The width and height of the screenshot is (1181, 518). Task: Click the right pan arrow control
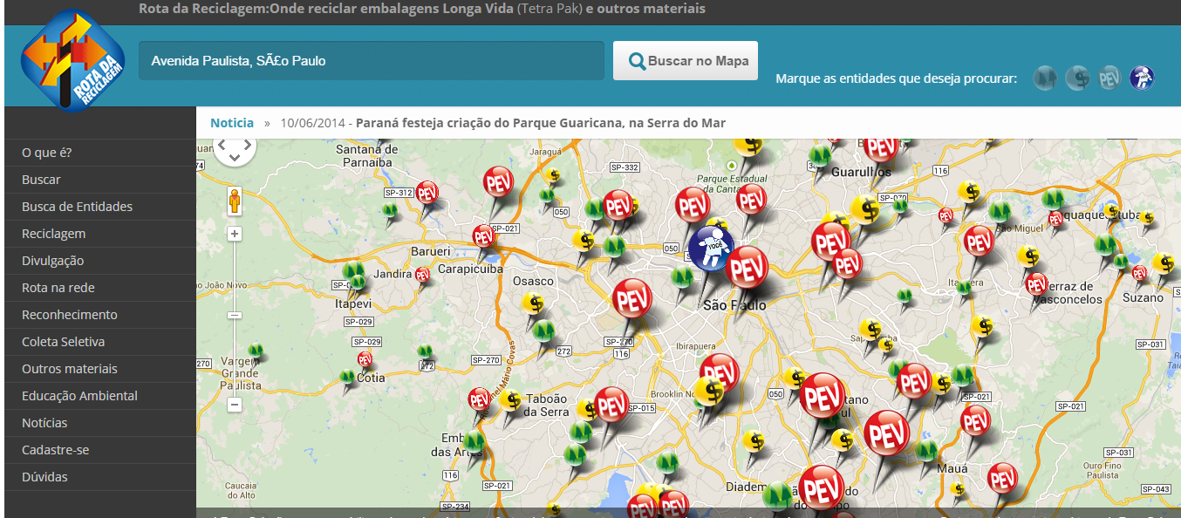(247, 145)
